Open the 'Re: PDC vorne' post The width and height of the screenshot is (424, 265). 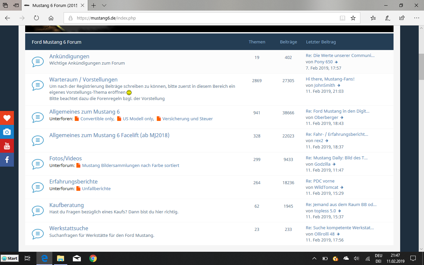pyautogui.click(x=320, y=181)
